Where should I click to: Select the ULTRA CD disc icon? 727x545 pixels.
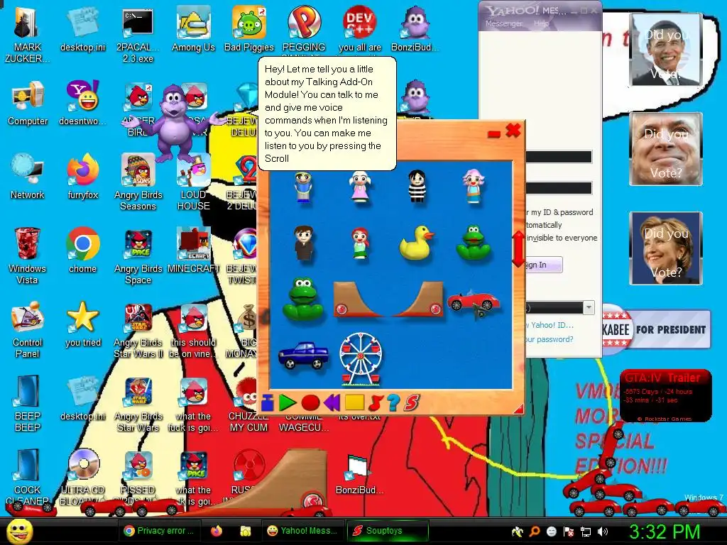tap(84, 476)
